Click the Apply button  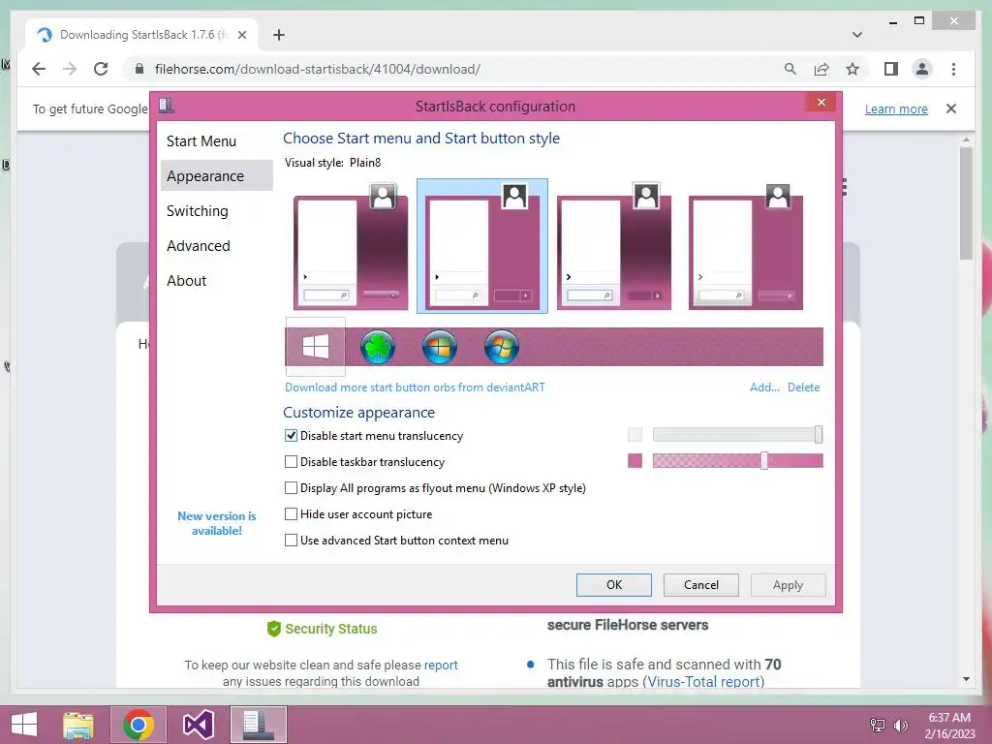788,584
